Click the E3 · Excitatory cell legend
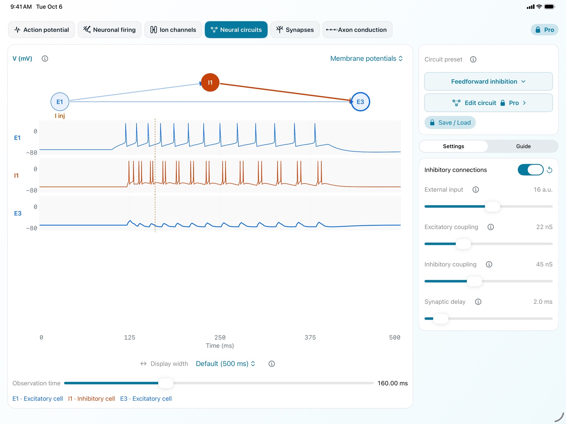The image size is (566, 424). click(x=146, y=399)
